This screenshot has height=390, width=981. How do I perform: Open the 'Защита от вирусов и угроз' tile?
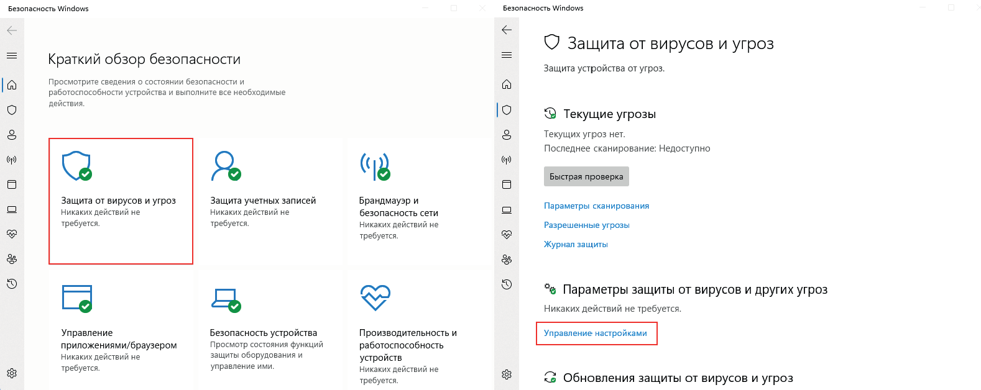(x=121, y=201)
